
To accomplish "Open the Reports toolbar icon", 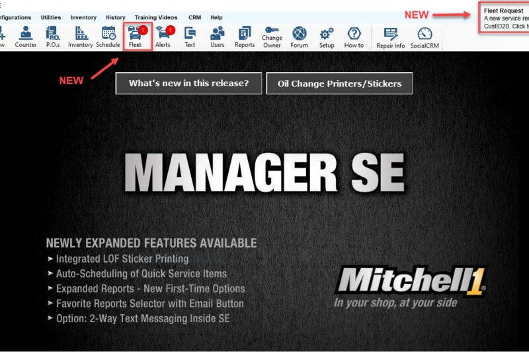I will tap(245, 37).
